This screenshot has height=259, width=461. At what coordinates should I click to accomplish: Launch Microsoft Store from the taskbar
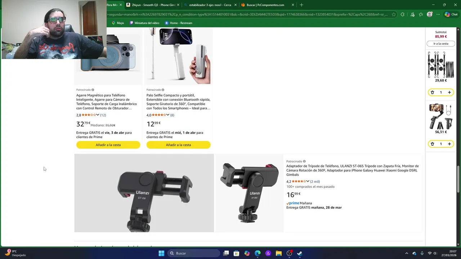click(236, 253)
